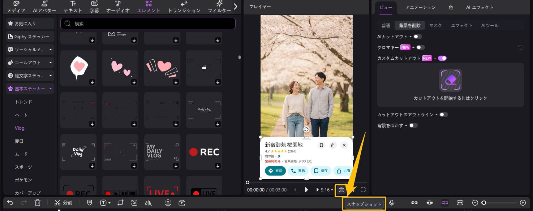Expand the コールアウト sidebar category
The image size is (533, 211).
[30, 63]
